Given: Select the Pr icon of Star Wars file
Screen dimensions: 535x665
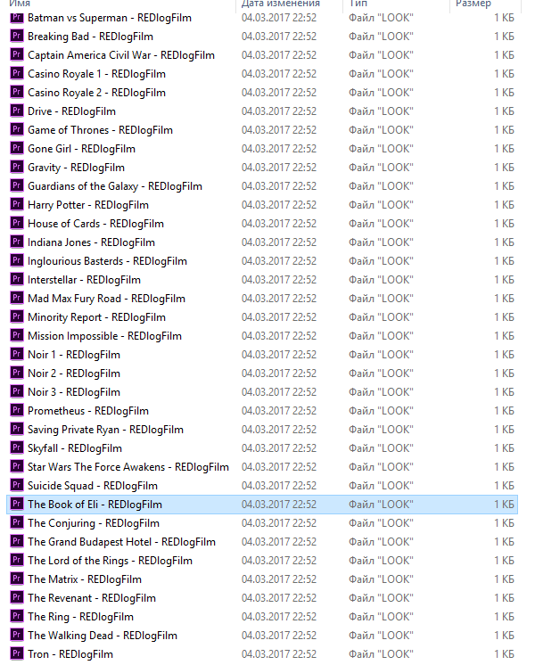Looking at the screenshot, I should [x=17, y=467].
